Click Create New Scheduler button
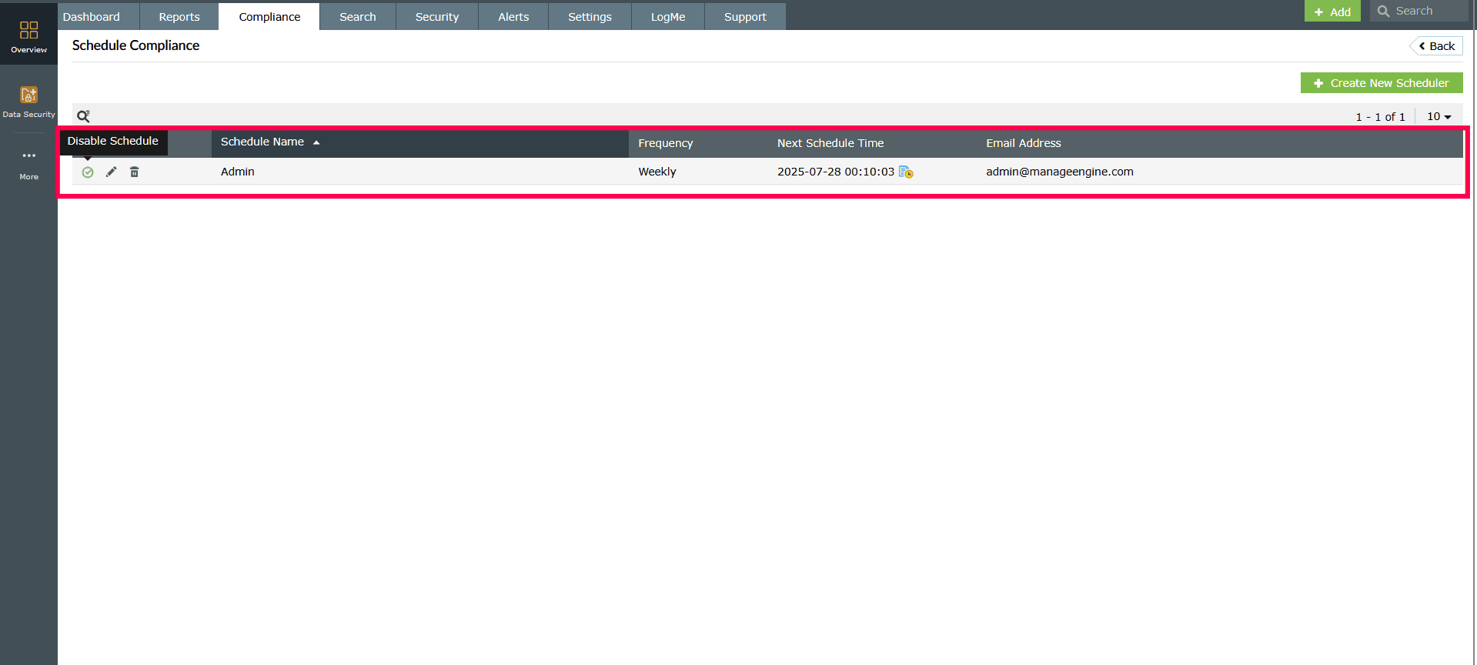The image size is (1477, 665). (x=1382, y=83)
